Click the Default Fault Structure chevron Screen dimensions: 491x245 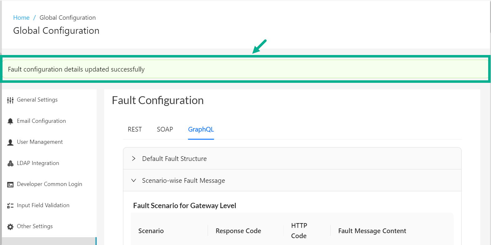[x=134, y=158]
